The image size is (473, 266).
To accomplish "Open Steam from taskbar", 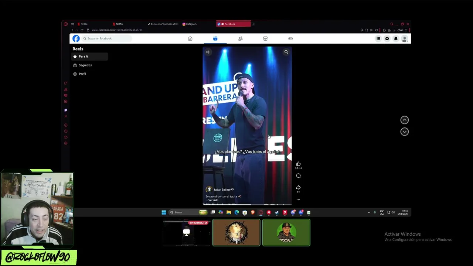I will pos(277,212).
